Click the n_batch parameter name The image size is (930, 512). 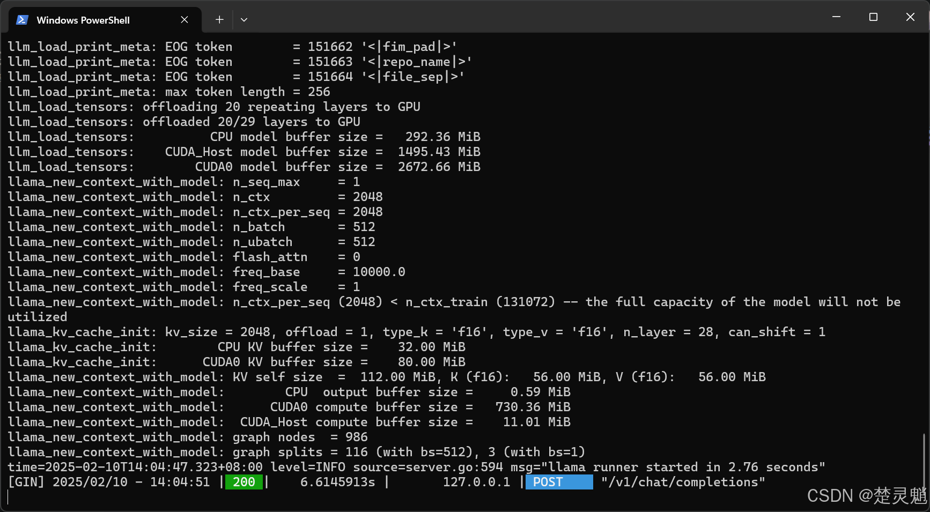click(259, 227)
